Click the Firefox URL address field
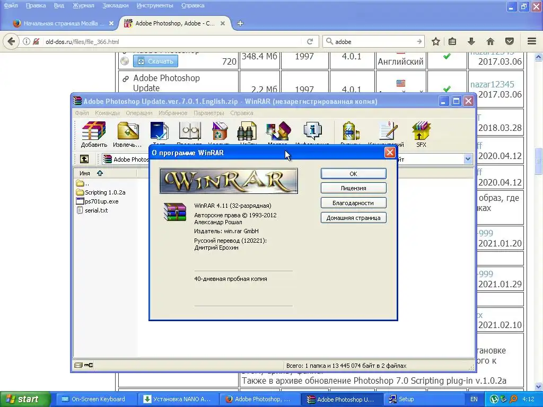Screen dimensions: 543x407 [x=173, y=41]
